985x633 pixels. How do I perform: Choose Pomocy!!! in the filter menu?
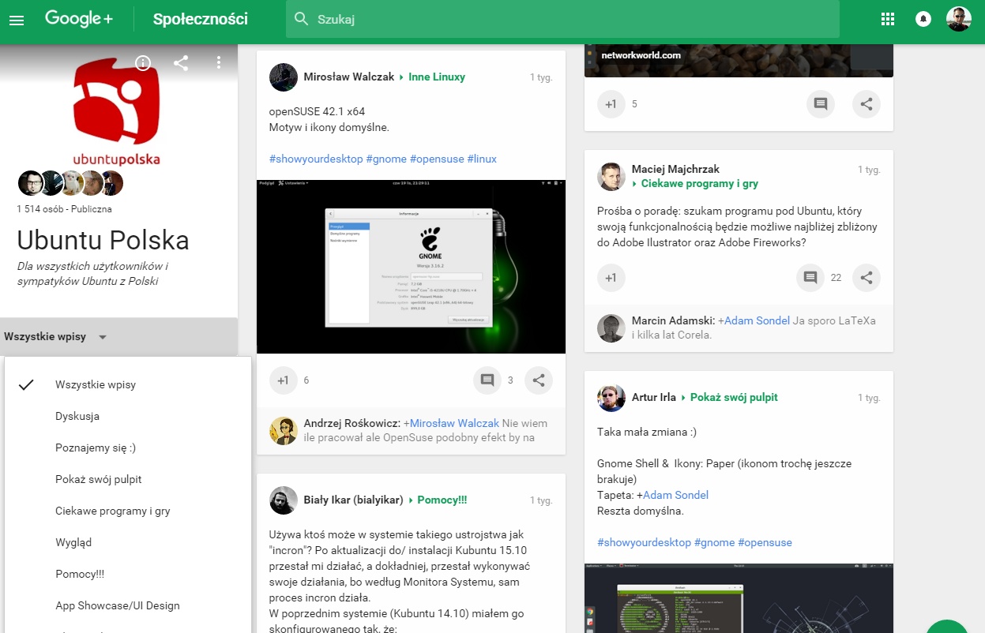tap(128, 575)
